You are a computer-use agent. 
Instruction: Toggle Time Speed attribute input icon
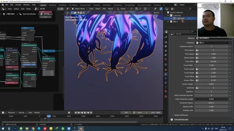(197, 54)
